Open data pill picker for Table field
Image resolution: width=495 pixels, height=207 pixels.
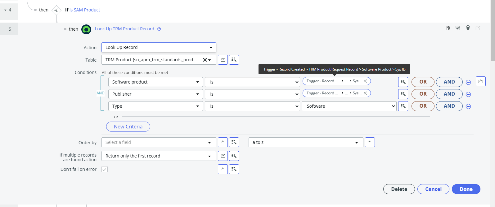point(234,60)
